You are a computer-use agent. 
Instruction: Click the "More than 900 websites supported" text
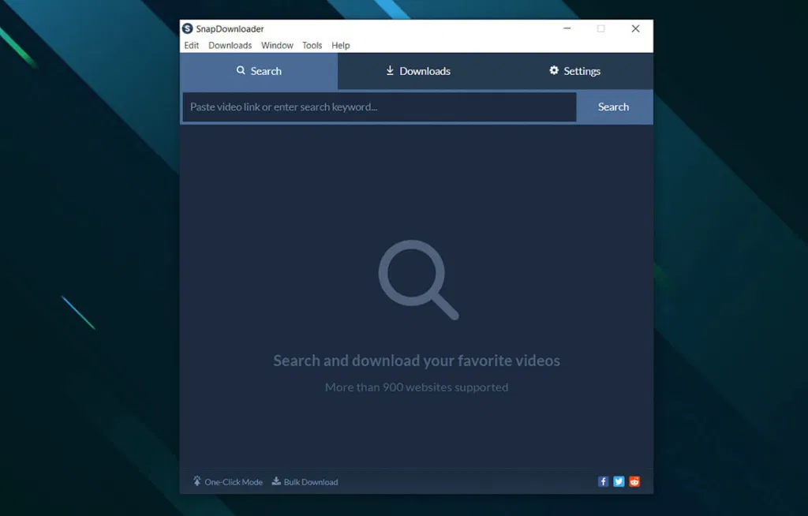[x=417, y=387]
